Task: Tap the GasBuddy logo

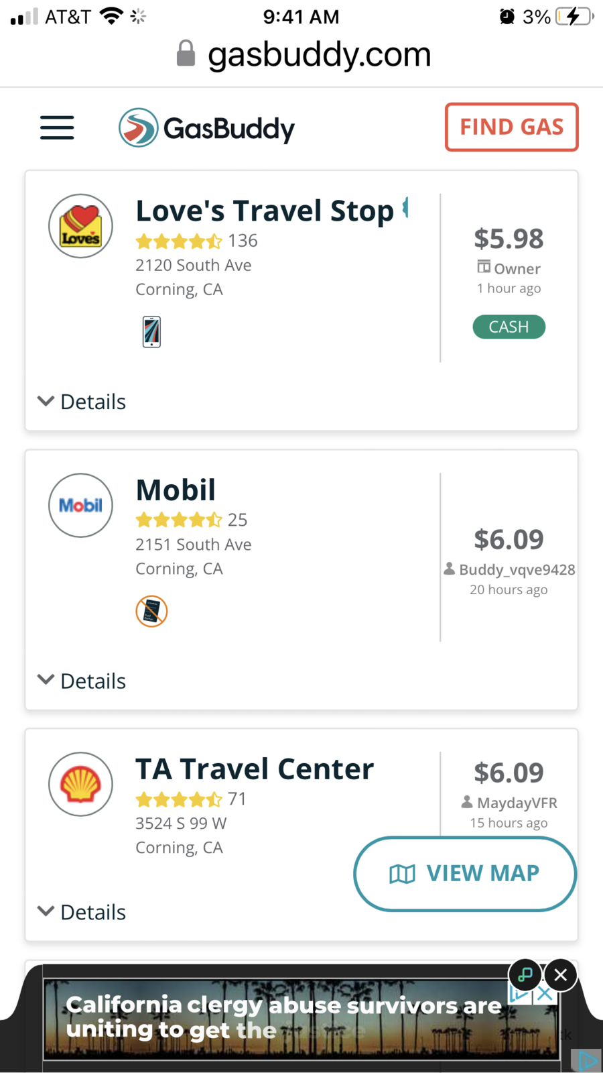Action: coord(206,127)
